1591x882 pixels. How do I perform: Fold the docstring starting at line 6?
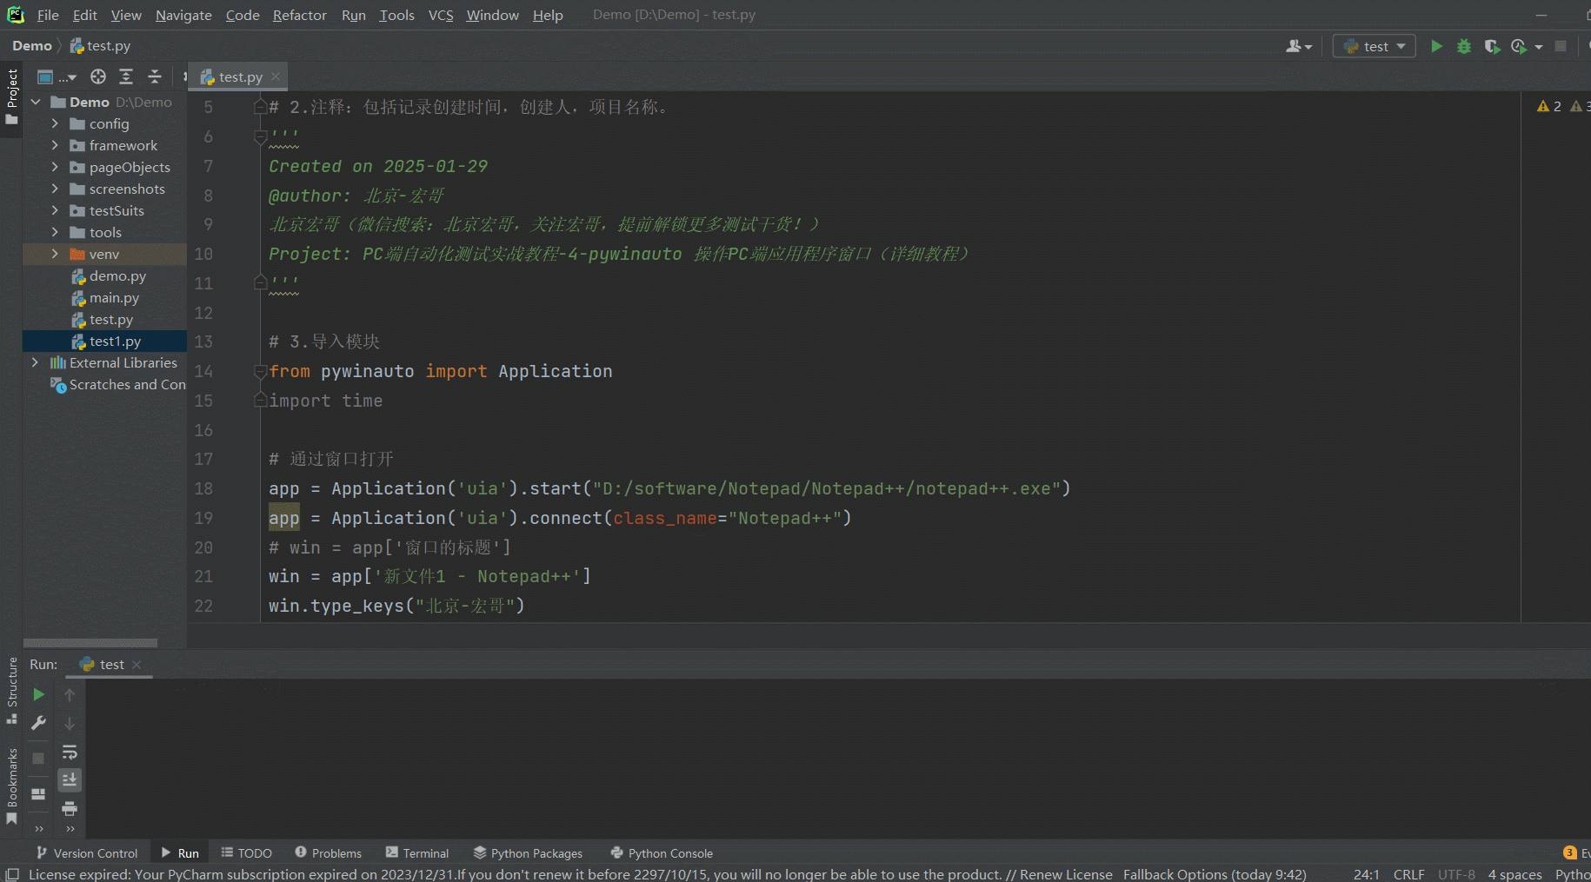pyautogui.click(x=259, y=136)
